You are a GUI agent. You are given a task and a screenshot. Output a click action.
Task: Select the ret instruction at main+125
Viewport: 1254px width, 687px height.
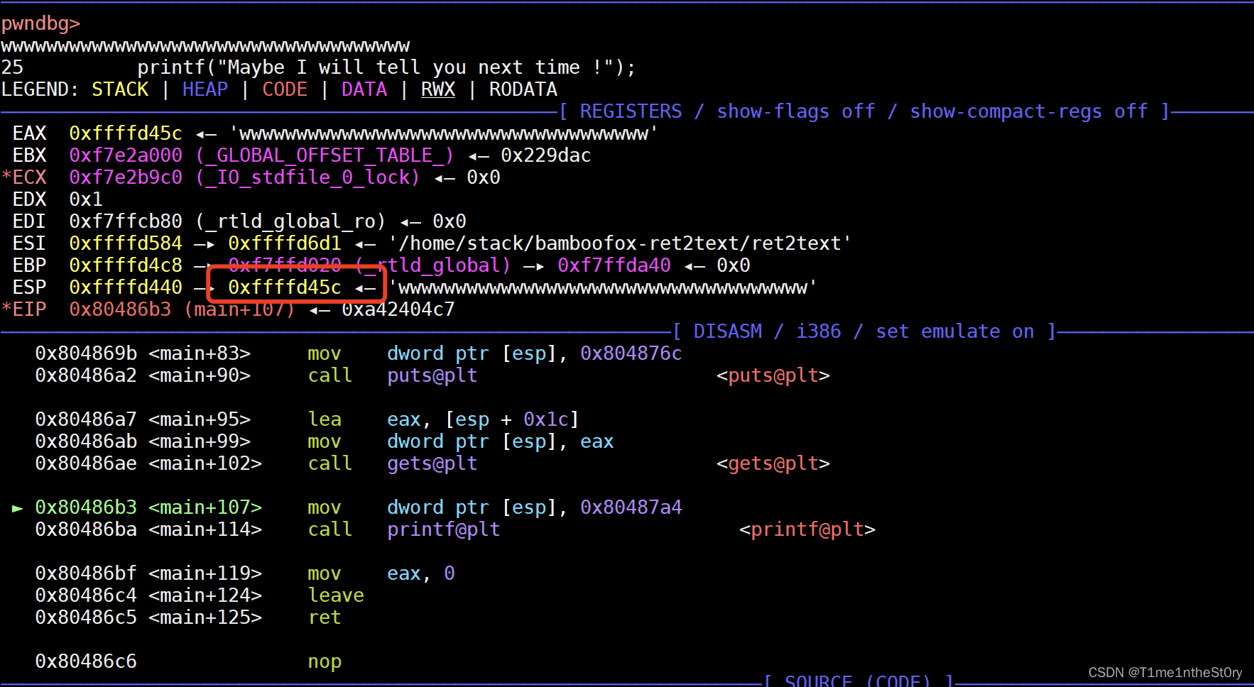point(324,617)
